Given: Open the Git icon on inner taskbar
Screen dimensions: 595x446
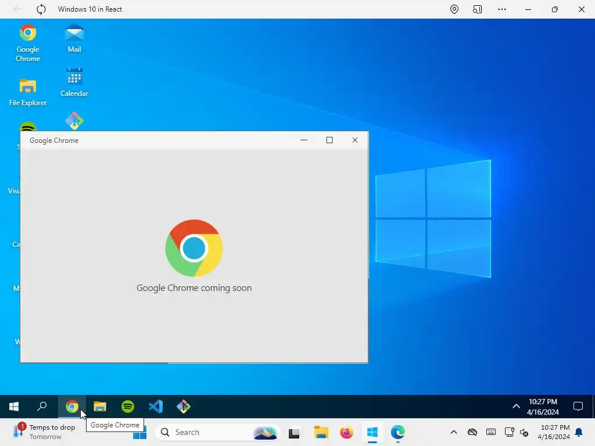Looking at the screenshot, I should (x=184, y=407).
